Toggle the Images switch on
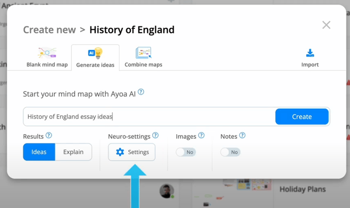 (186, 152)
